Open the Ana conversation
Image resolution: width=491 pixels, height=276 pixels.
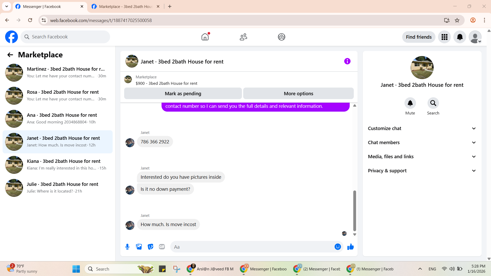click(58, 119)
